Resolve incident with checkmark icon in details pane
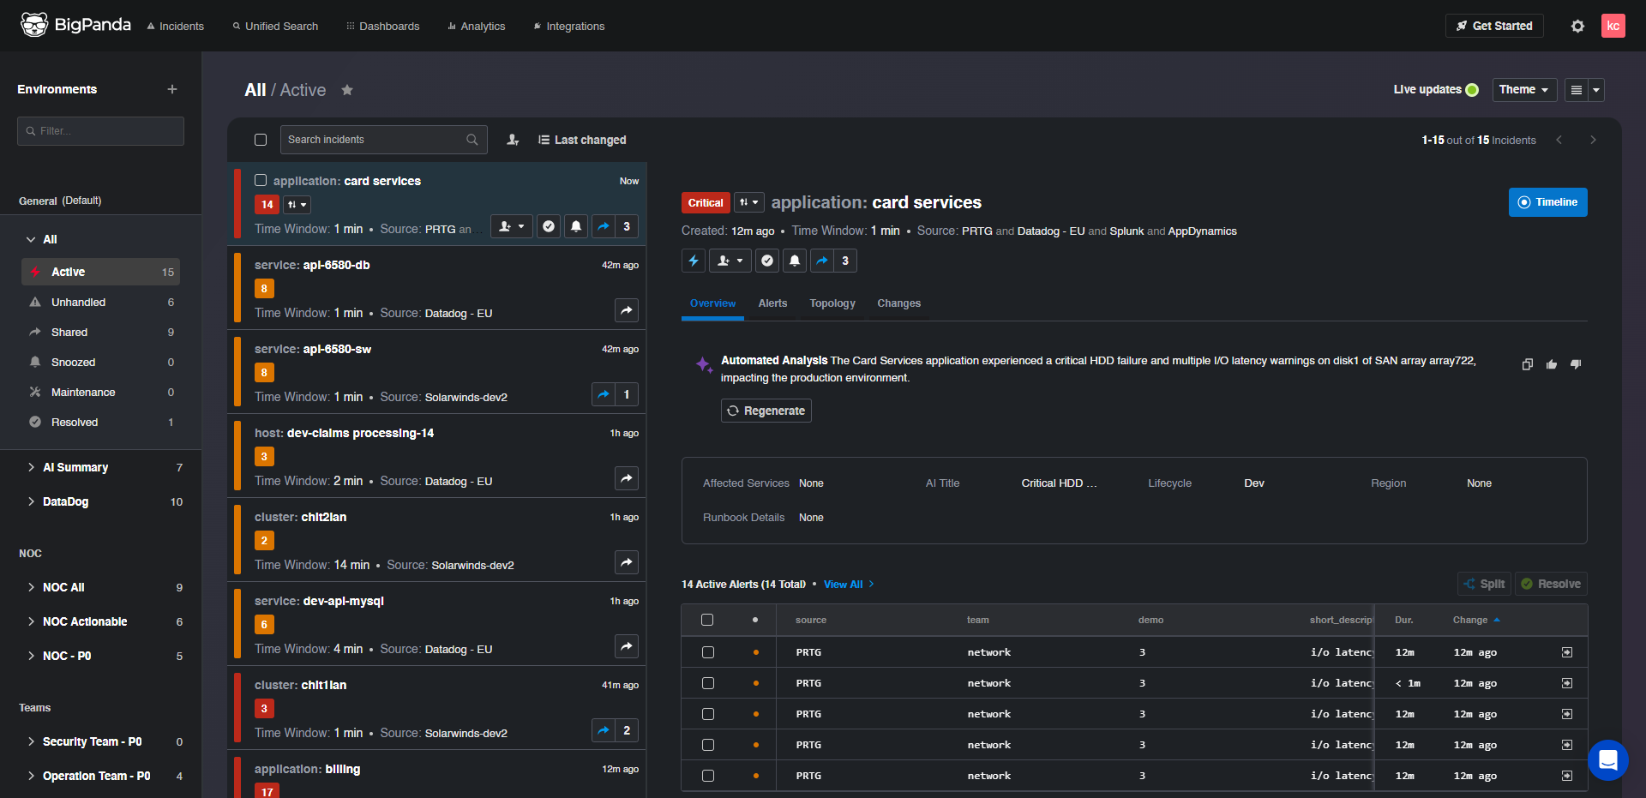1646x798 pixels. [x=767, y=261]
